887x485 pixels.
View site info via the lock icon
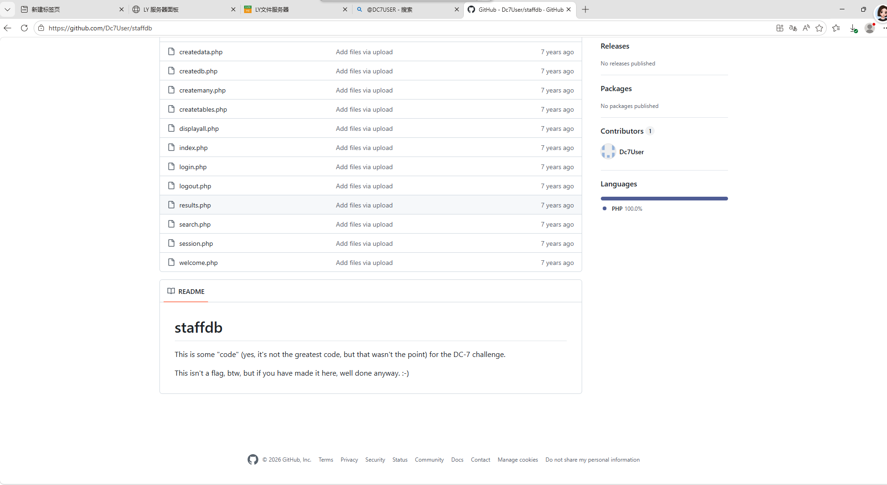[x=41, y=28]
